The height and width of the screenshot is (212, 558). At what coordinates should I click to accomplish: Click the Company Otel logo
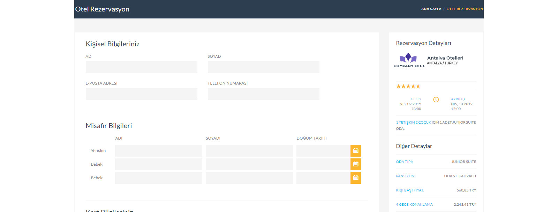[409, 60]
